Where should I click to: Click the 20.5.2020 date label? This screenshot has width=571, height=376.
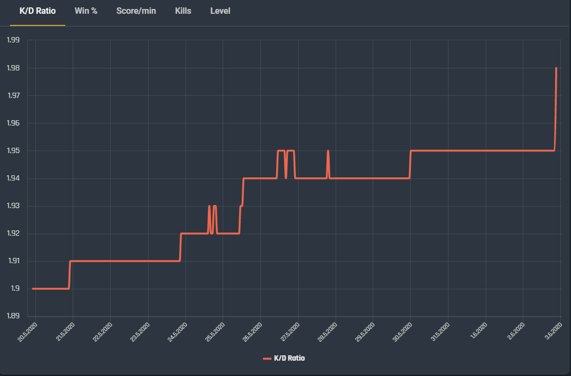pyautogui.click(x=28, y=332)
